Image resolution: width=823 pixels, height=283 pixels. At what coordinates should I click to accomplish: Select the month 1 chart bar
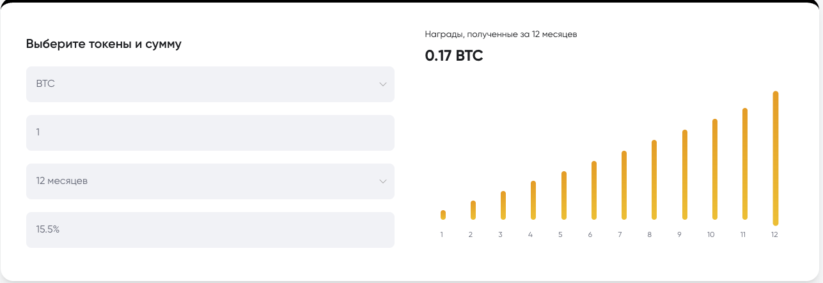pyautogui.click(x=443, y=215)
